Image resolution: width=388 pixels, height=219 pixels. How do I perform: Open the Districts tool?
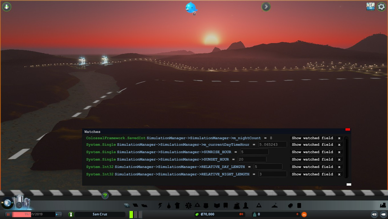[x=144, y=206]
